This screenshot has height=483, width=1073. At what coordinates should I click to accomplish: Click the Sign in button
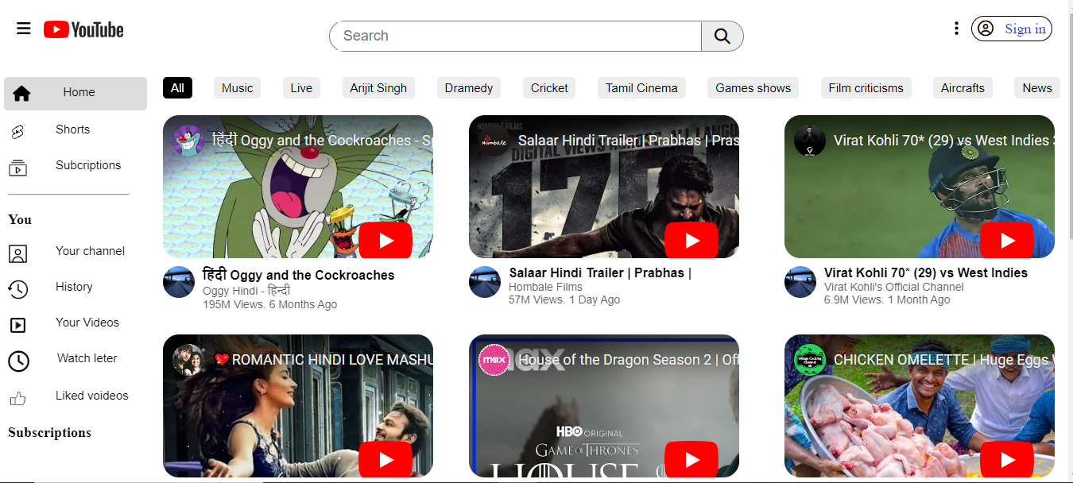[x=1012, y=29]
